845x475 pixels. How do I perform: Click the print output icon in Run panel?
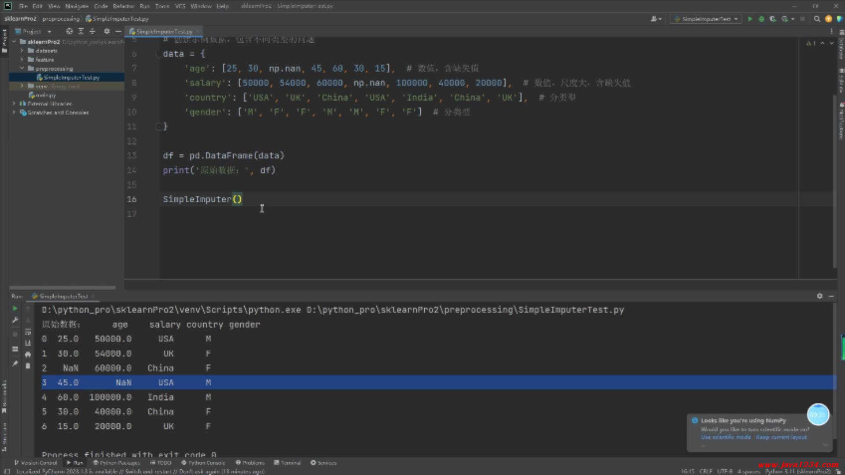(28, 354)
